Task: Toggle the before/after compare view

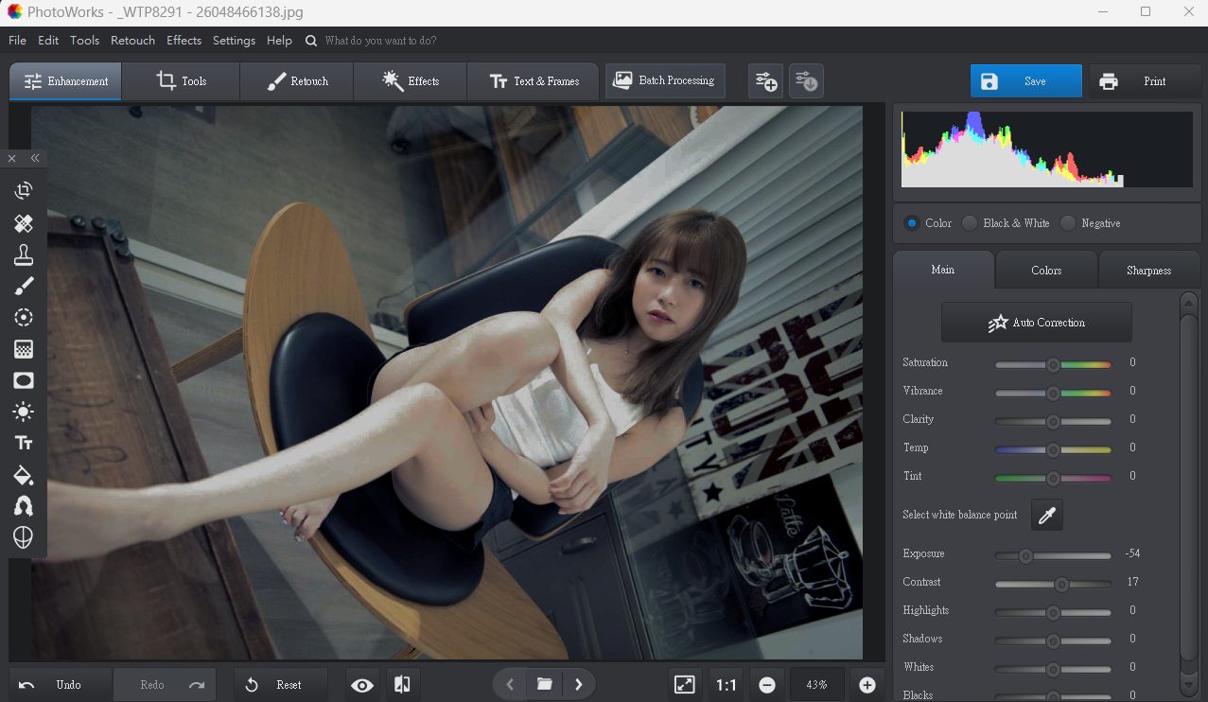Action: (x=402, y=685)
